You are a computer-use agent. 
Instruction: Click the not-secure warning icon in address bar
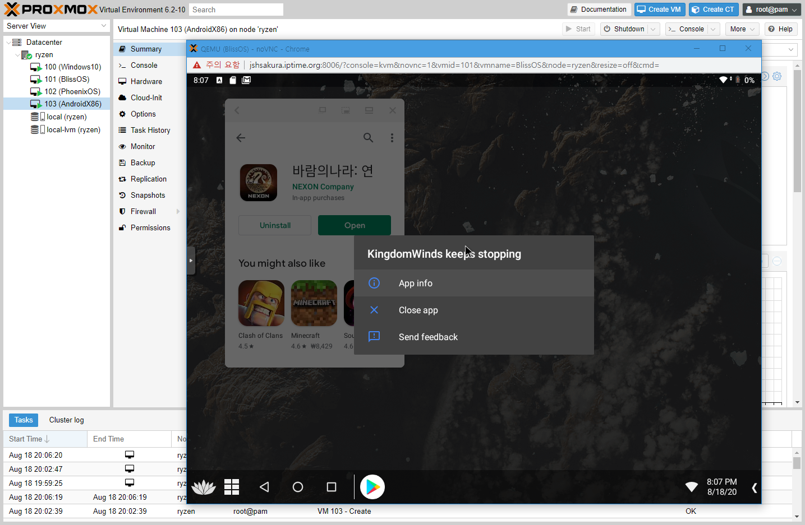click(197, 65)
